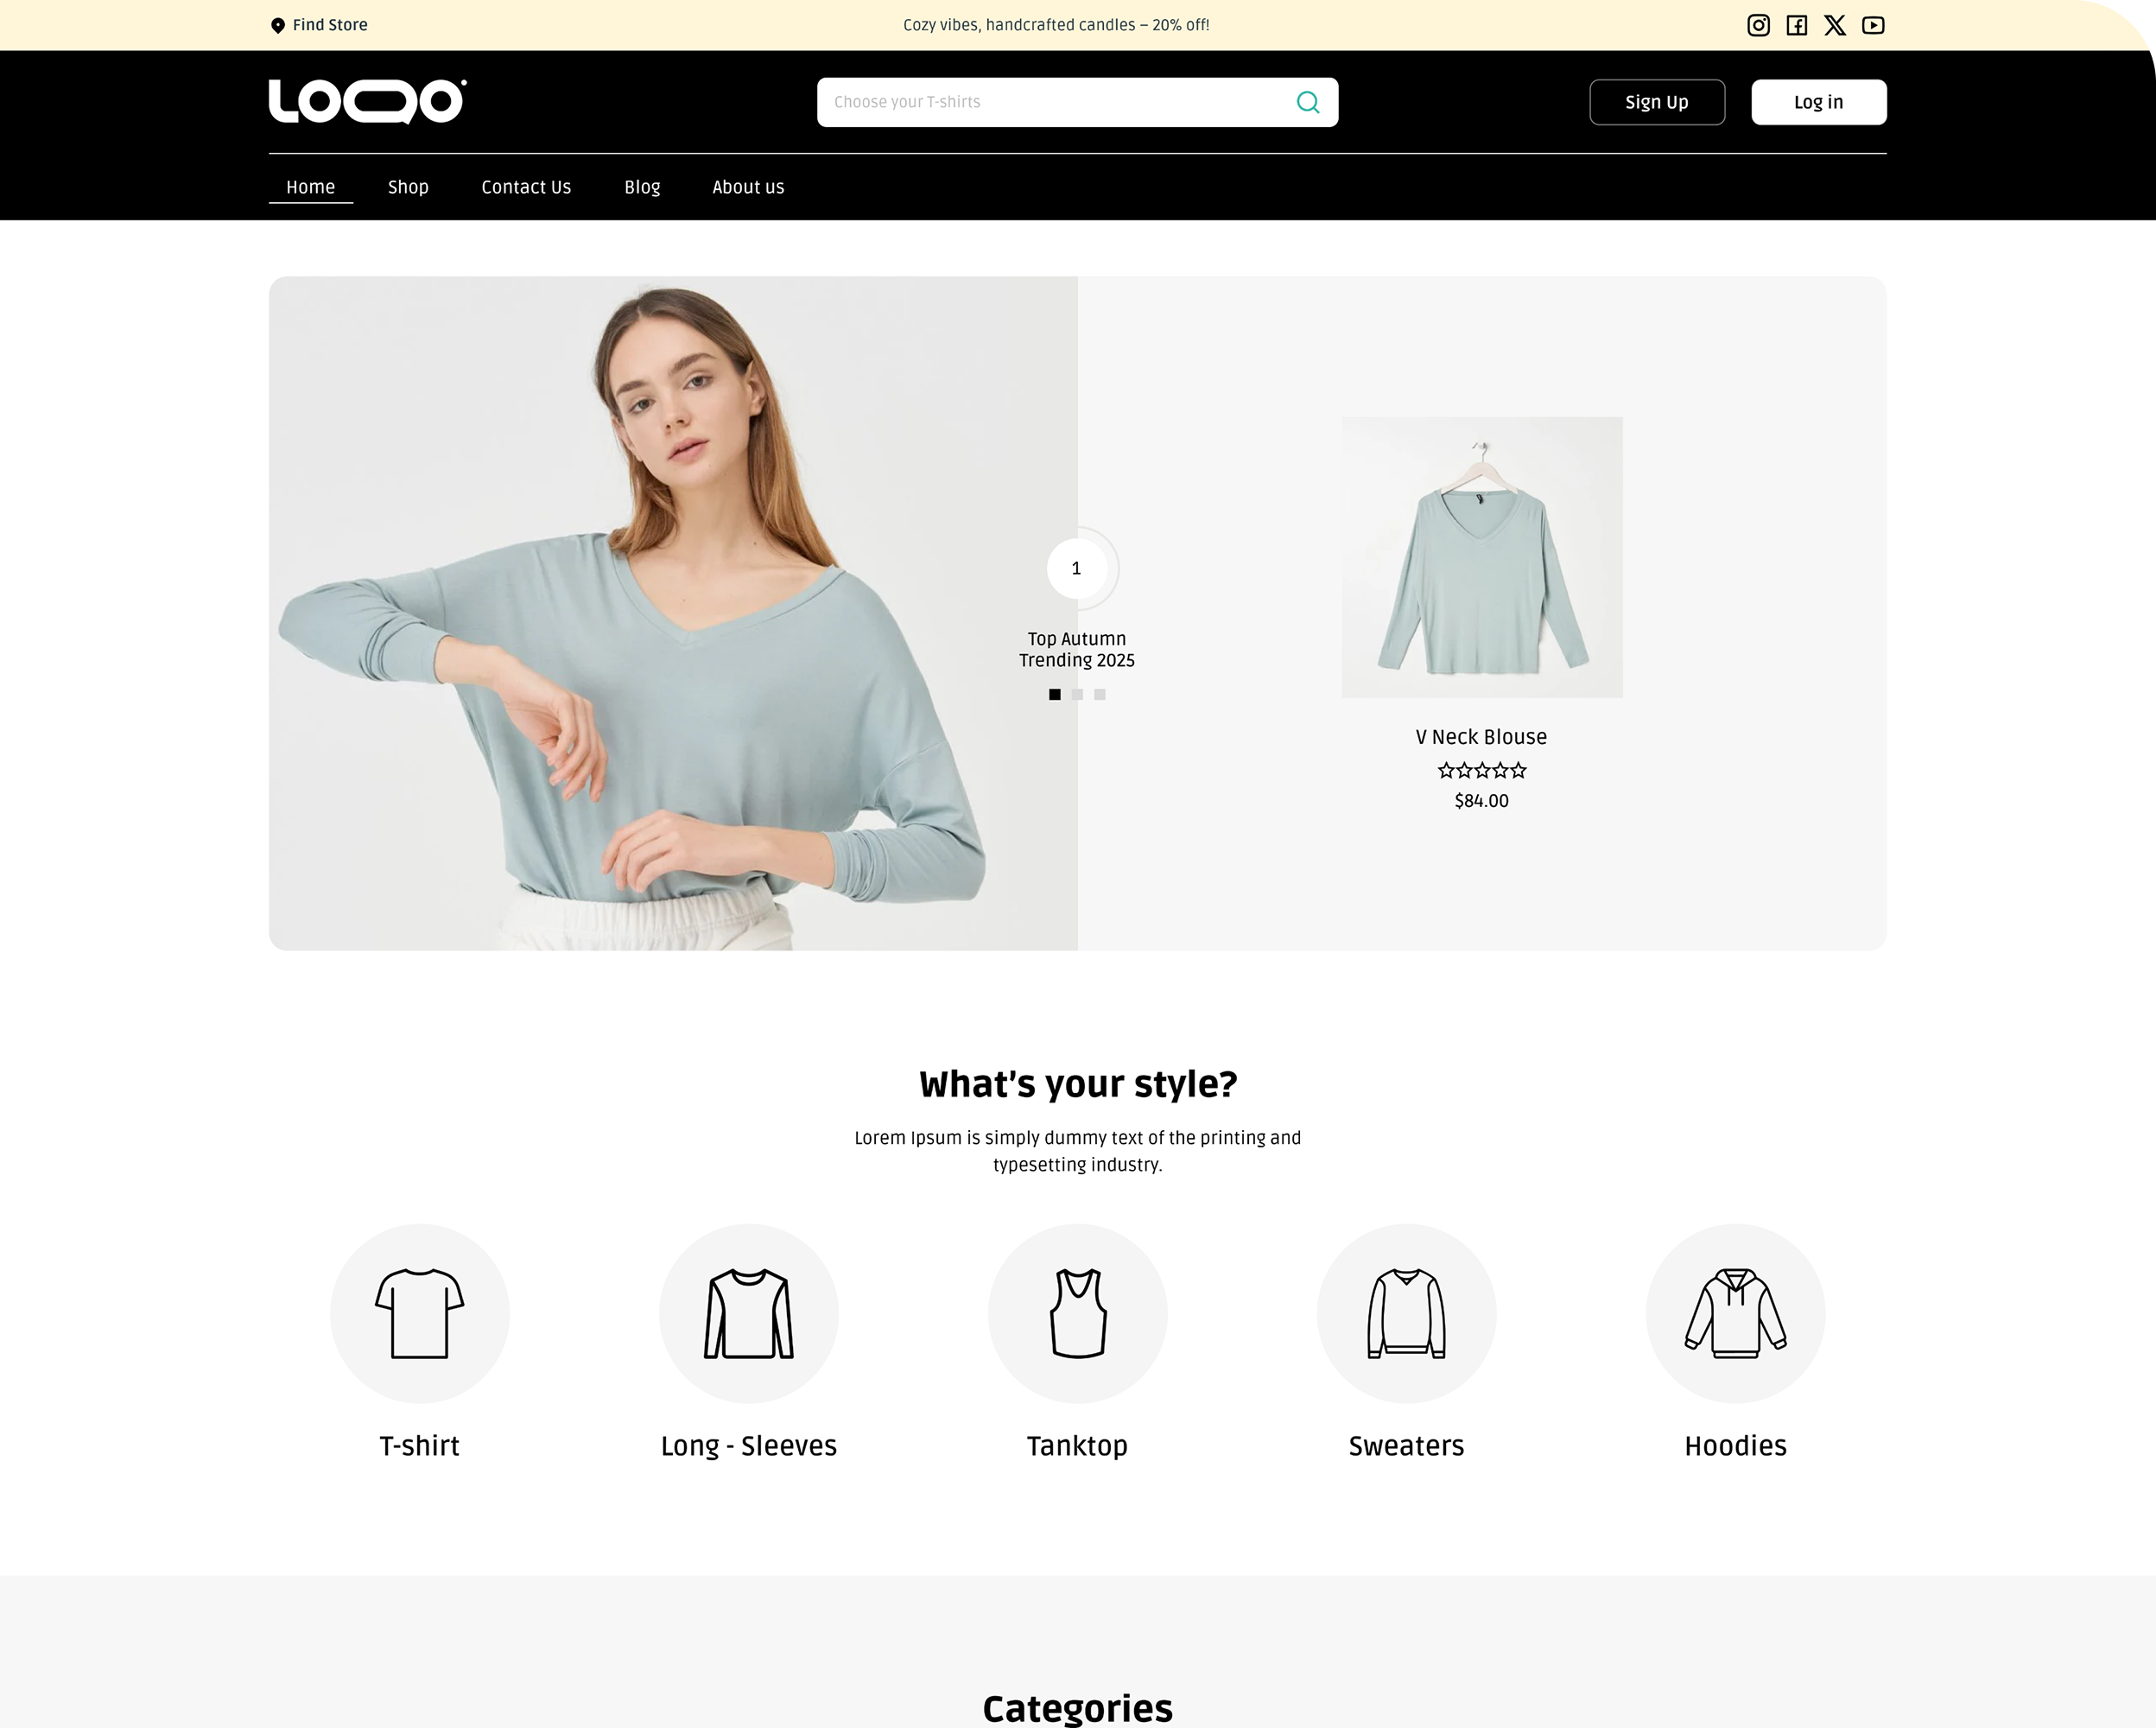Open the Instagram social icon

coord(1758,25)
